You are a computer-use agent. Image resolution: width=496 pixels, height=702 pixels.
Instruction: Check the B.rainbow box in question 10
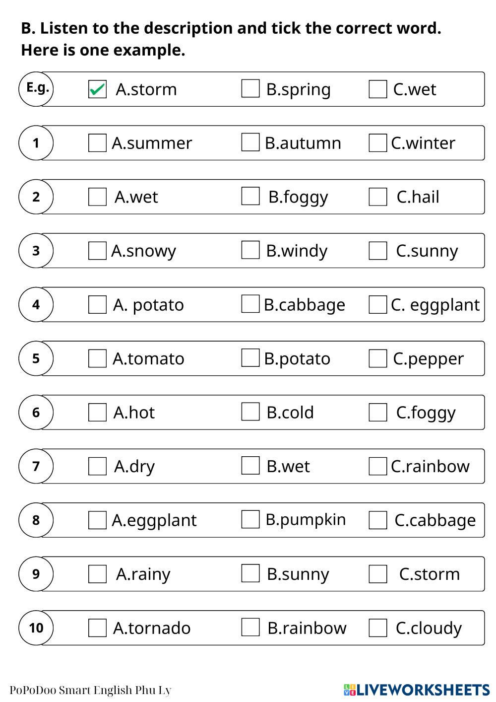coord(250,628)
